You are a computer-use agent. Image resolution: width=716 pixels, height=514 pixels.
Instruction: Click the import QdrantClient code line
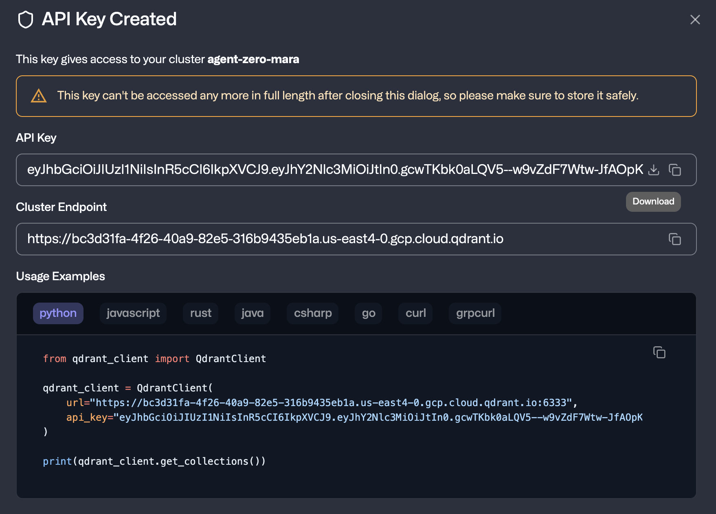coord(154,359)
